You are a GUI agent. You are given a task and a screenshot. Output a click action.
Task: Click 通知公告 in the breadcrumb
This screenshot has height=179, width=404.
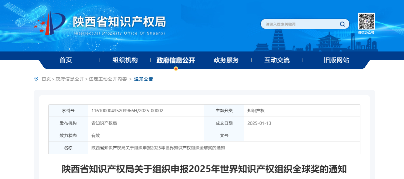144,79
